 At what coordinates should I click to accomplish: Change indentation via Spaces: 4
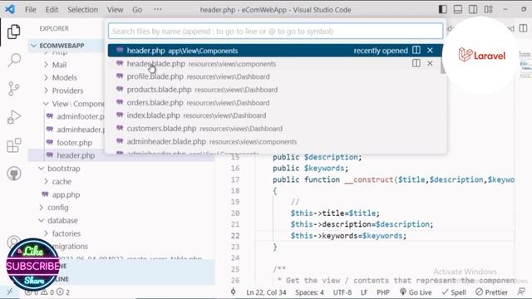point(309,292)
